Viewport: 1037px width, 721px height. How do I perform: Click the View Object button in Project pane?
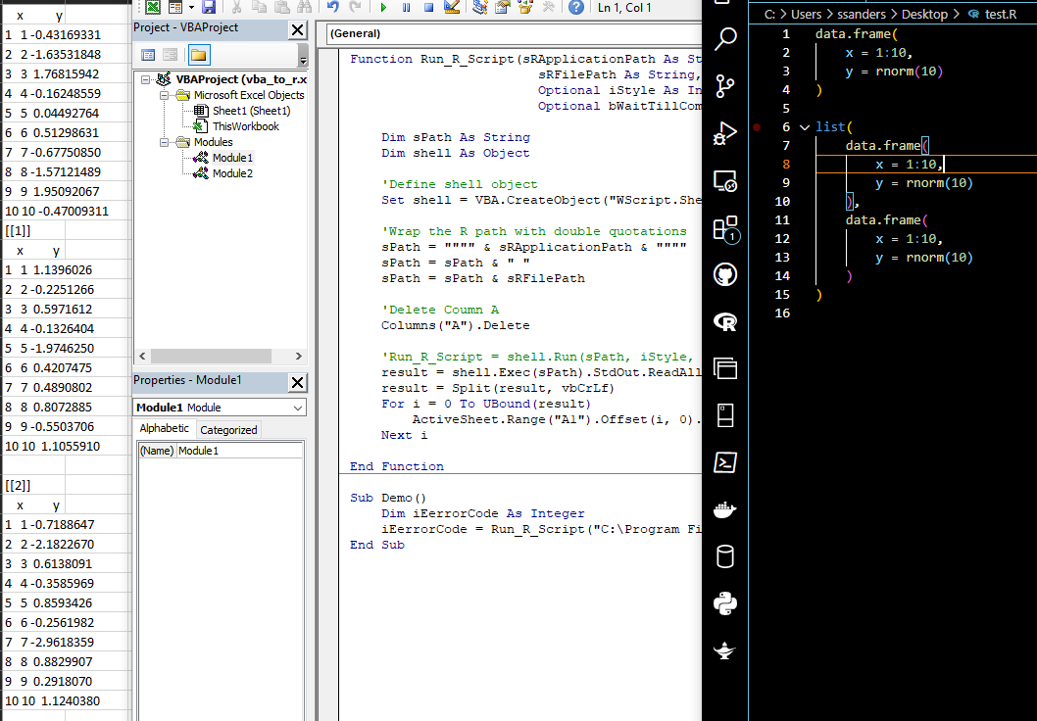pos(170,55)
